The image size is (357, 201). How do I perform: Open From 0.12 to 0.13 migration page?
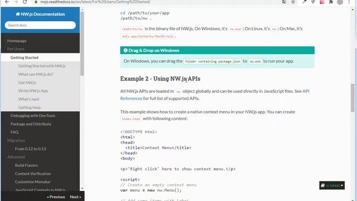(31, 149)
